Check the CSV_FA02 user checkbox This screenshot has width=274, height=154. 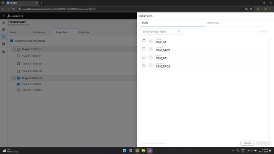pyautogui.click(x=144, y=49)
